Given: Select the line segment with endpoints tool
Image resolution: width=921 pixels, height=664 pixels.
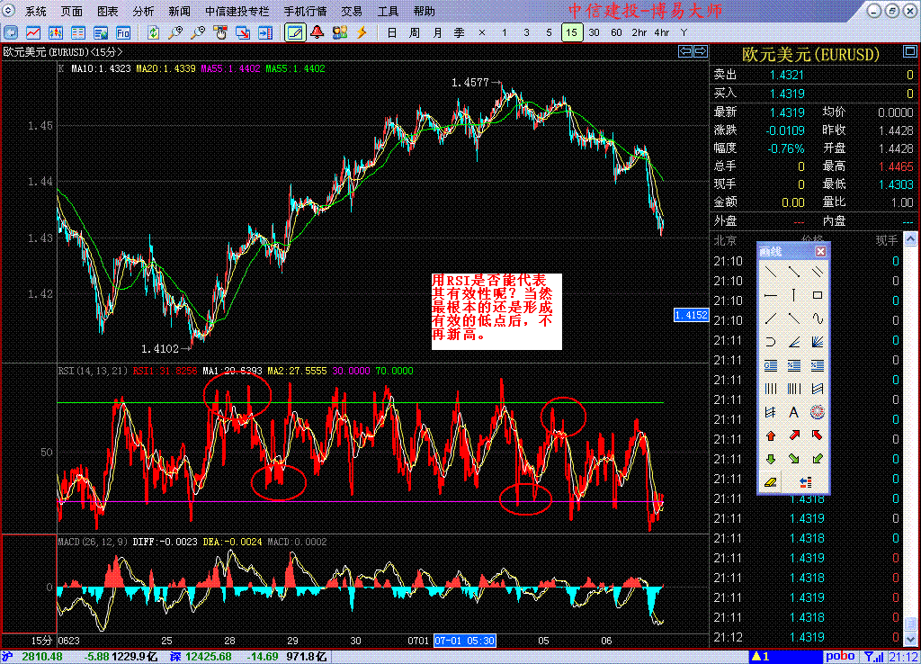Looking at the screenshot, I should pyautogui.click(x=793, y=272).
